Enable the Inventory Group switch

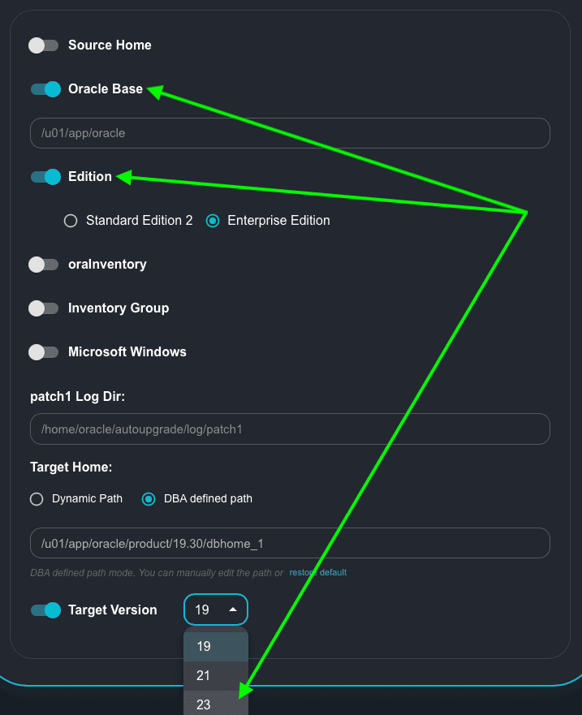coord(44,308)
